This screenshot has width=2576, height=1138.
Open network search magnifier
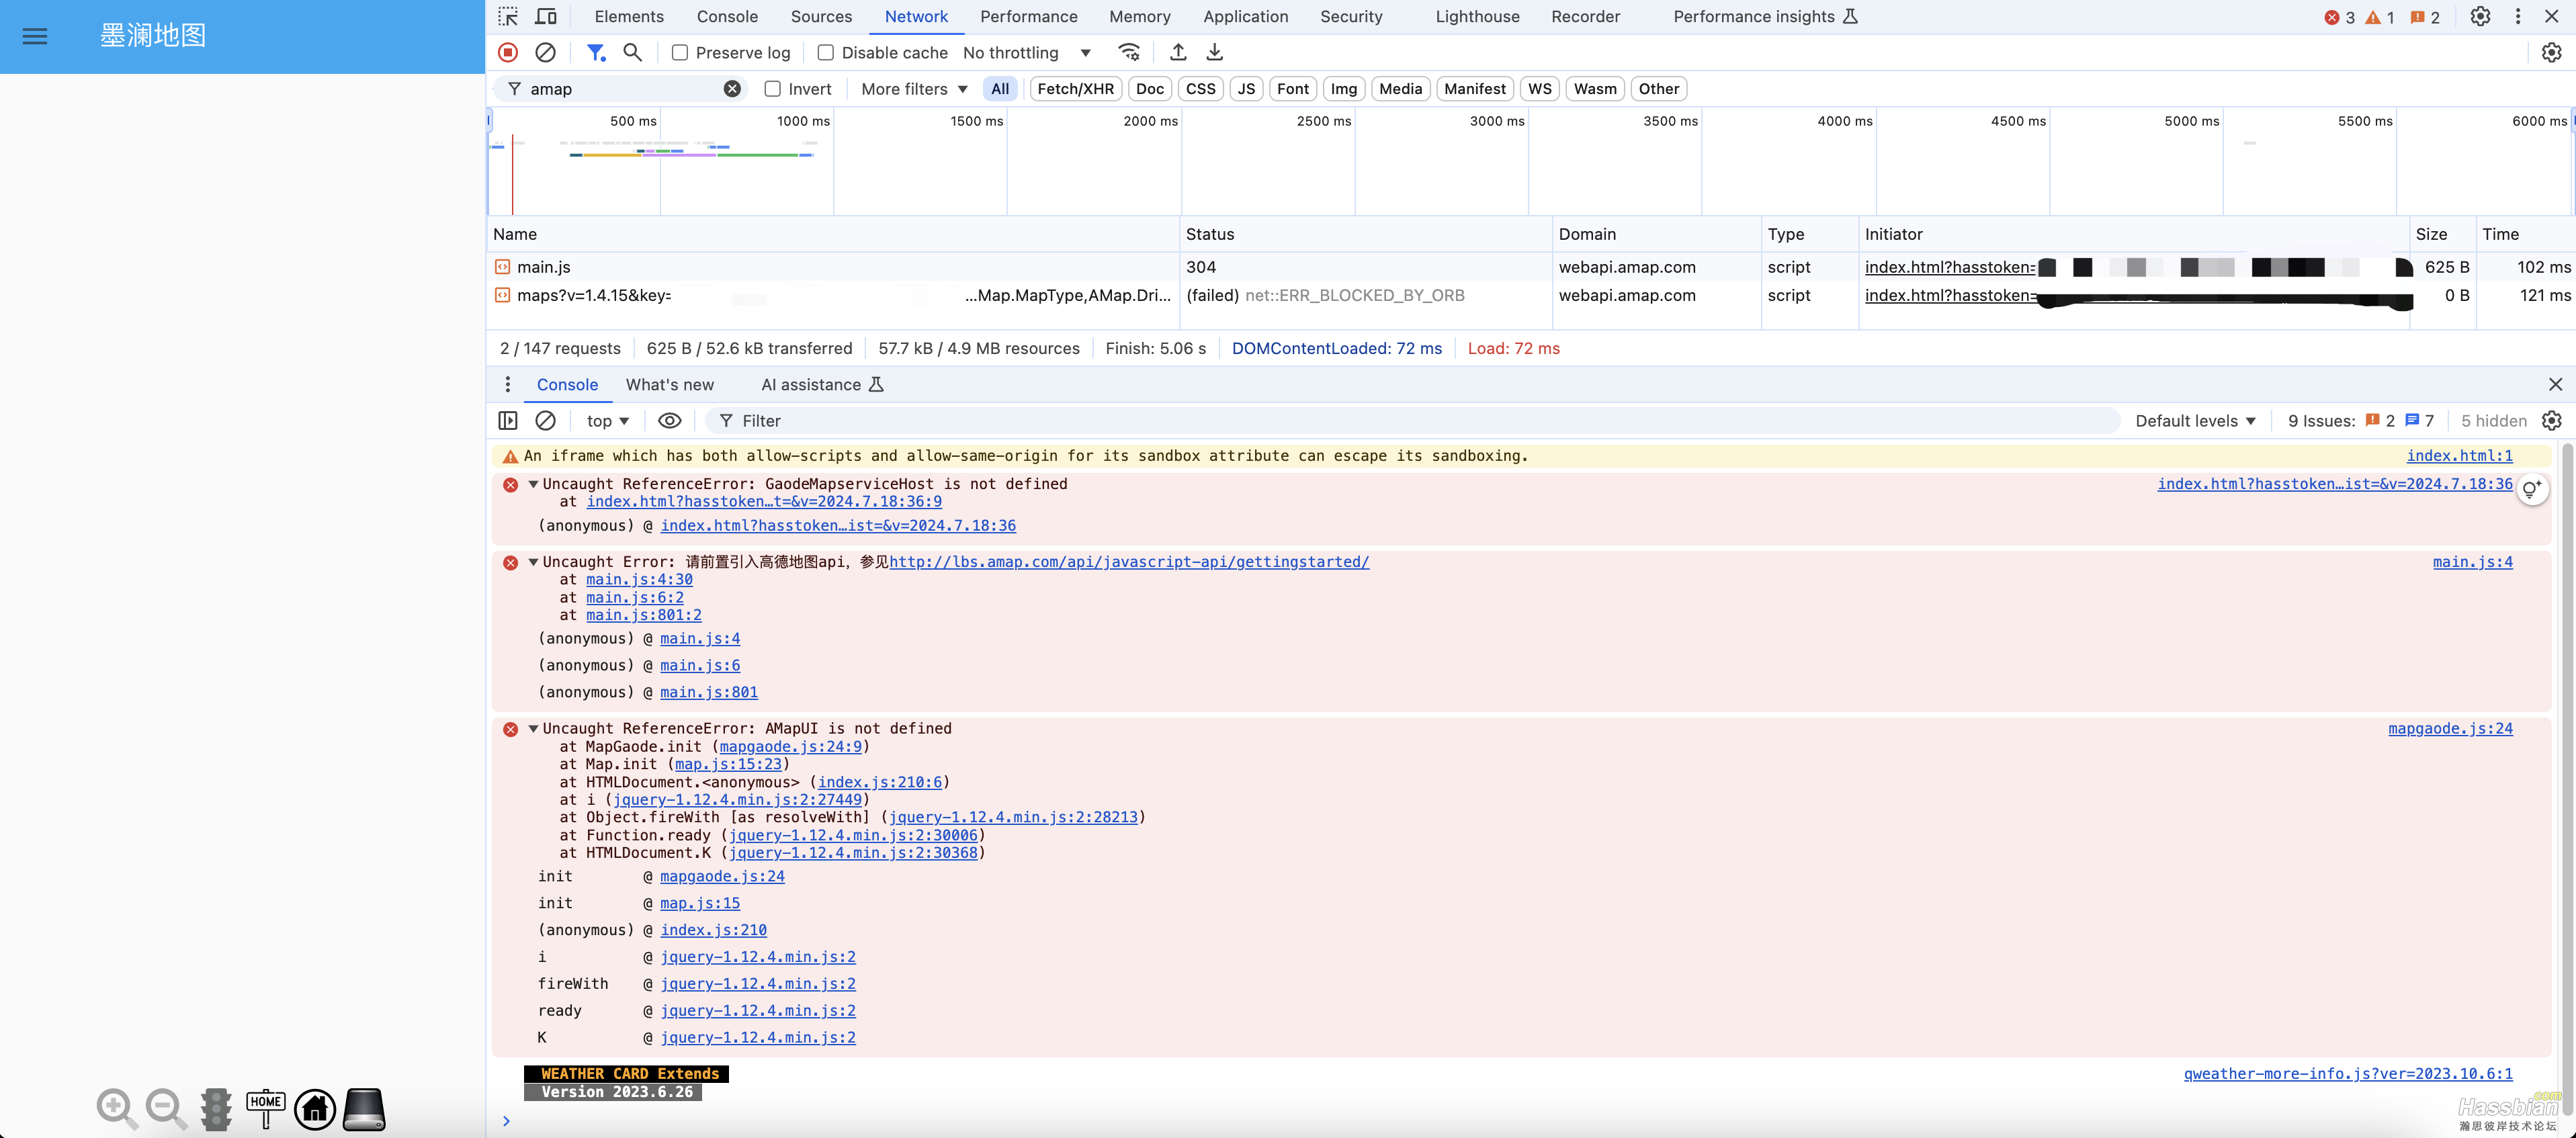[632, 52]
